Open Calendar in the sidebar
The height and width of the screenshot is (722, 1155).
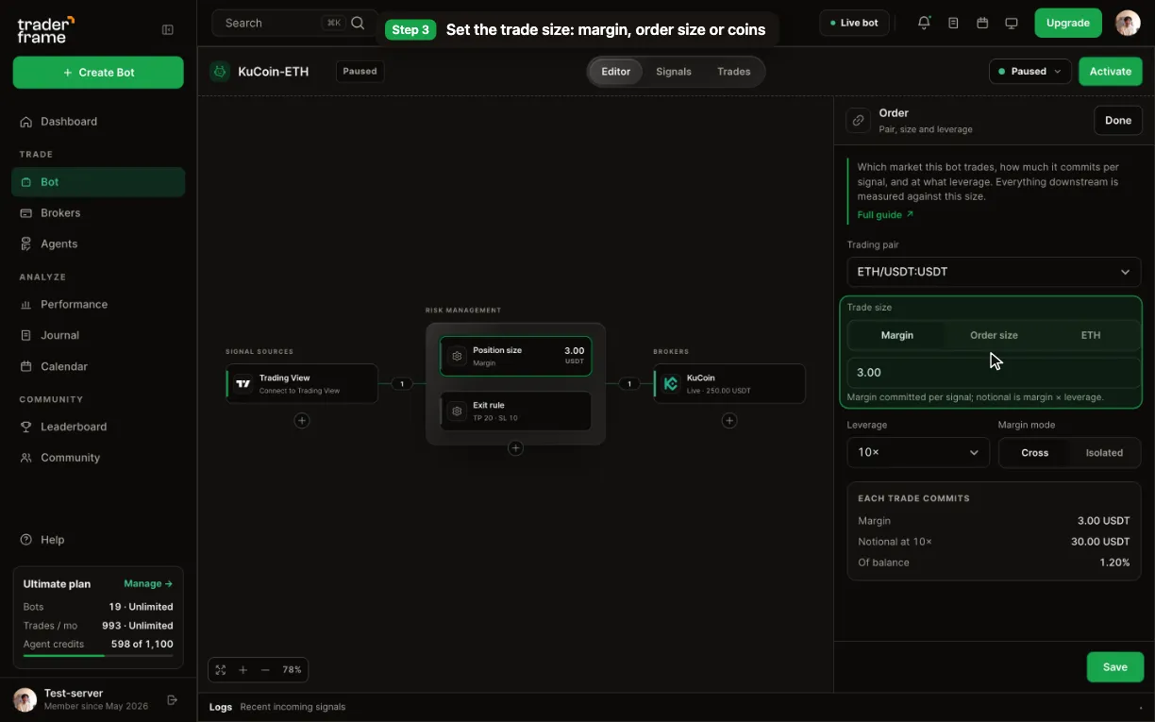coord(98,366)
